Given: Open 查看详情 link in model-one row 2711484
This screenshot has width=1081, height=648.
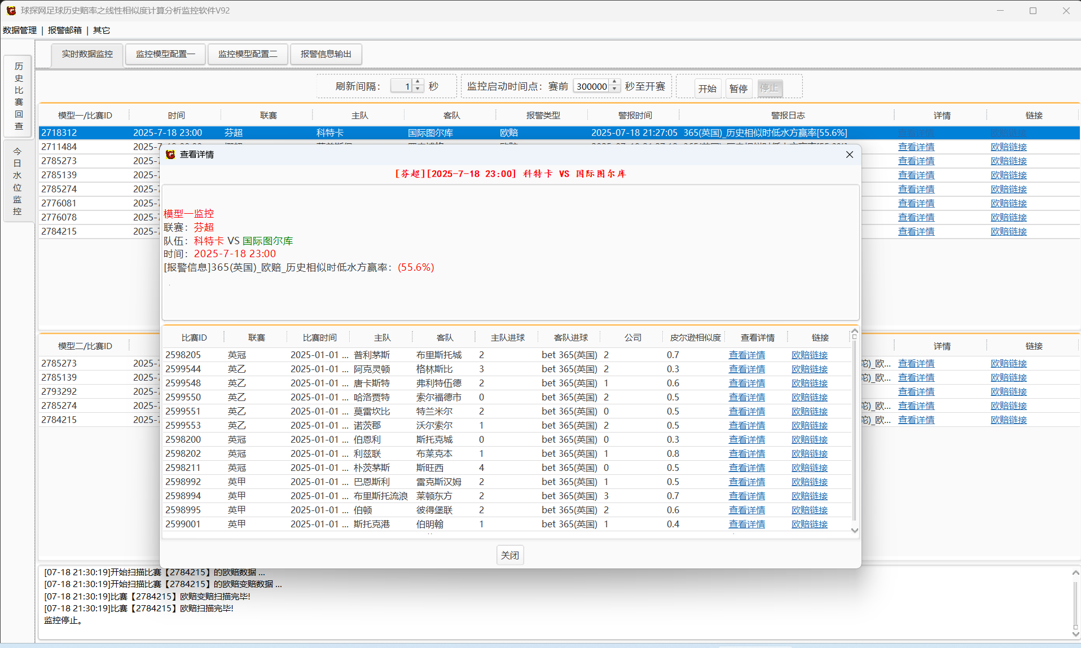Looking at the screenshot, I should tap(916, 147).
